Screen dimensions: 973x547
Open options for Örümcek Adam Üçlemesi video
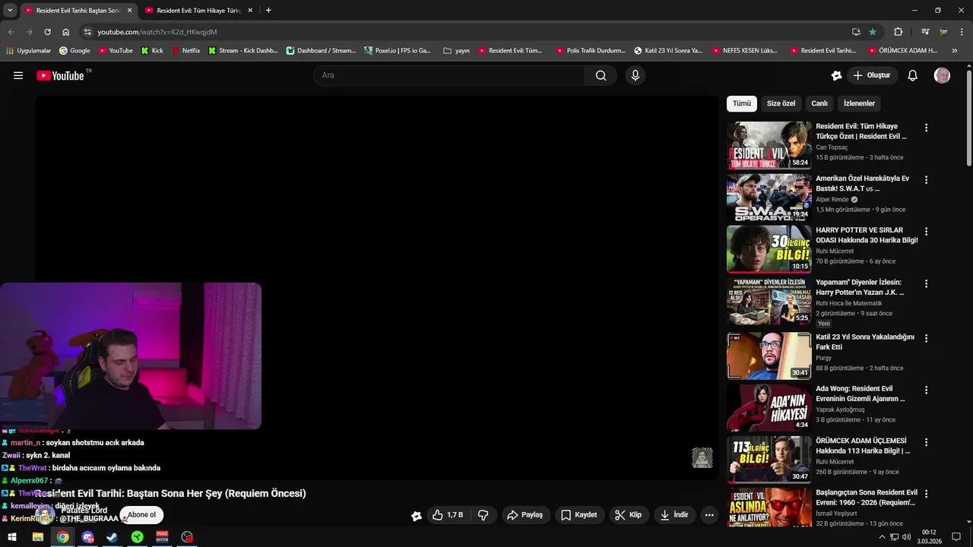tap(926, 442)
